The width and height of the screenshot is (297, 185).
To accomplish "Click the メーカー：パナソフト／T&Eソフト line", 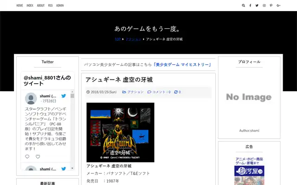I will 118,173.
